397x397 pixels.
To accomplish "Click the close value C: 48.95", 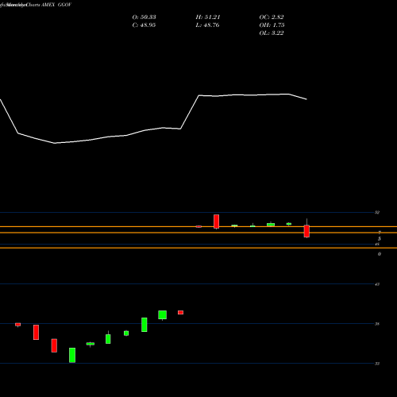I will point(144,25).
